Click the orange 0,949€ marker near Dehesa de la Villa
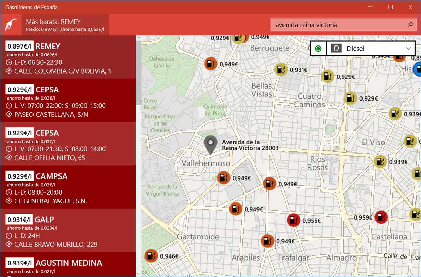The width and height of the screenshot is (421, 277). click(x=211, y=64)
